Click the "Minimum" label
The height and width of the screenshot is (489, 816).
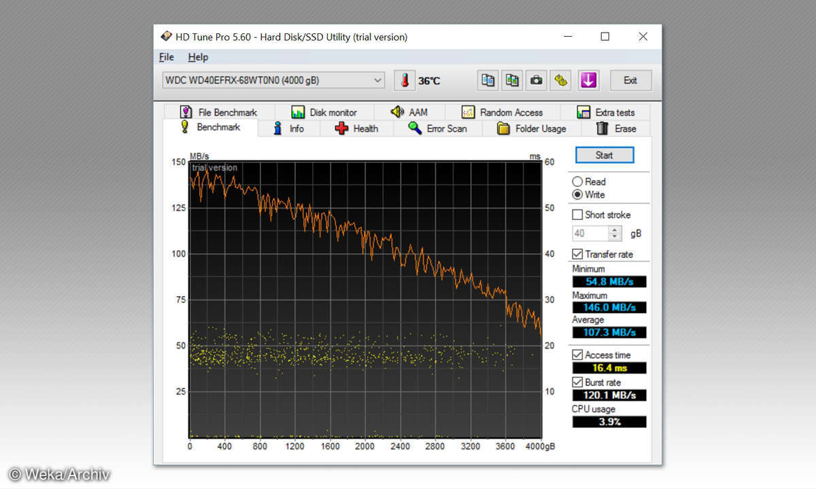click(589, 269)
